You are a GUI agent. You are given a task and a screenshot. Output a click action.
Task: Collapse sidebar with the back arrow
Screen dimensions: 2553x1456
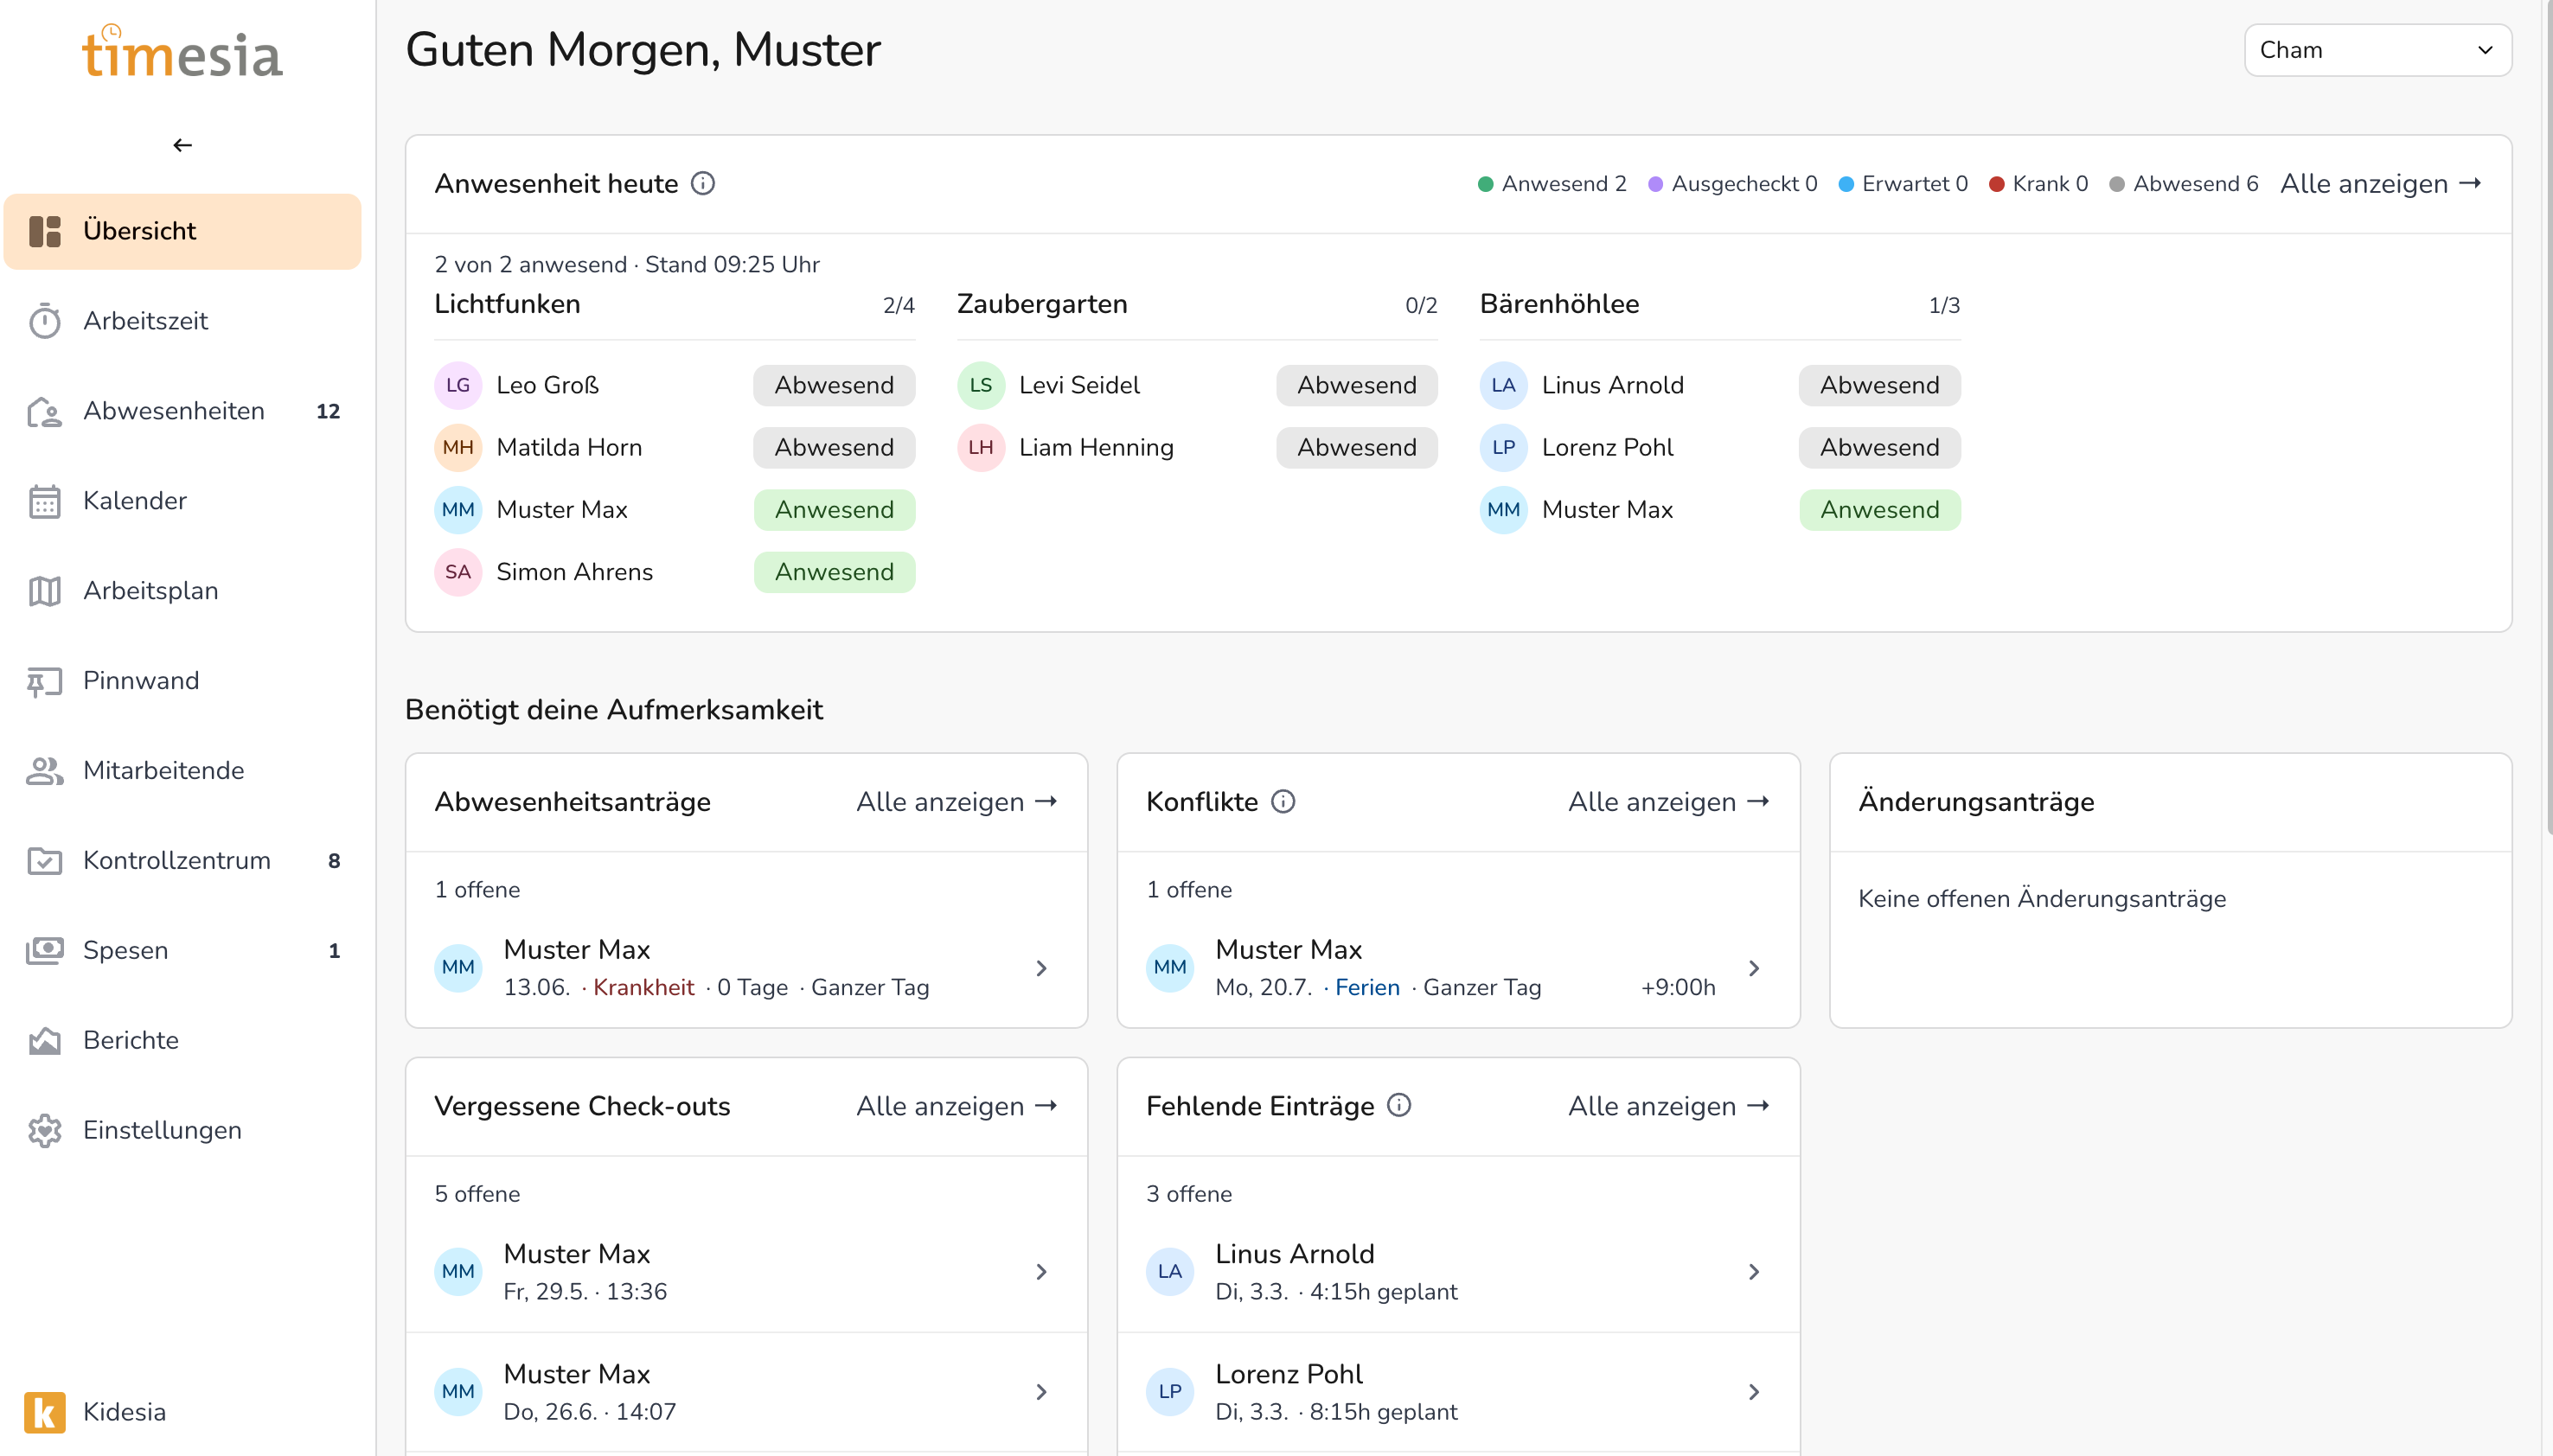182,145
